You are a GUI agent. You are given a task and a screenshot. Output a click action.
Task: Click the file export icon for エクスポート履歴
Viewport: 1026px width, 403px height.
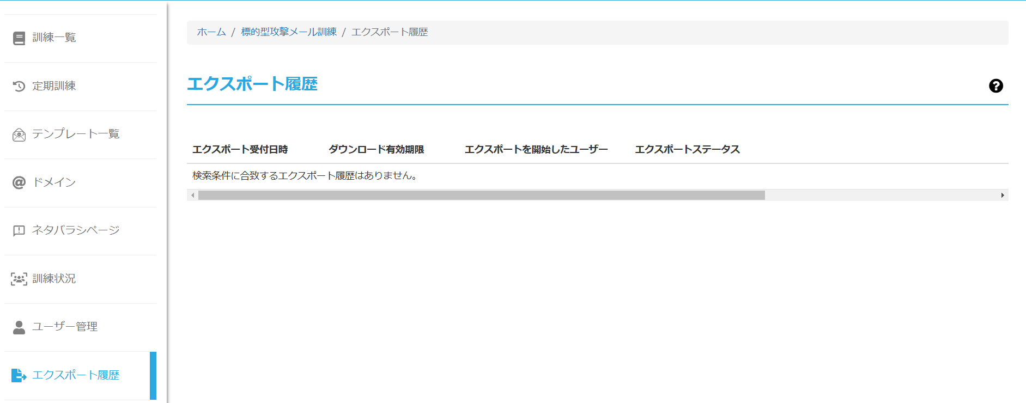[x=19, y=375]
